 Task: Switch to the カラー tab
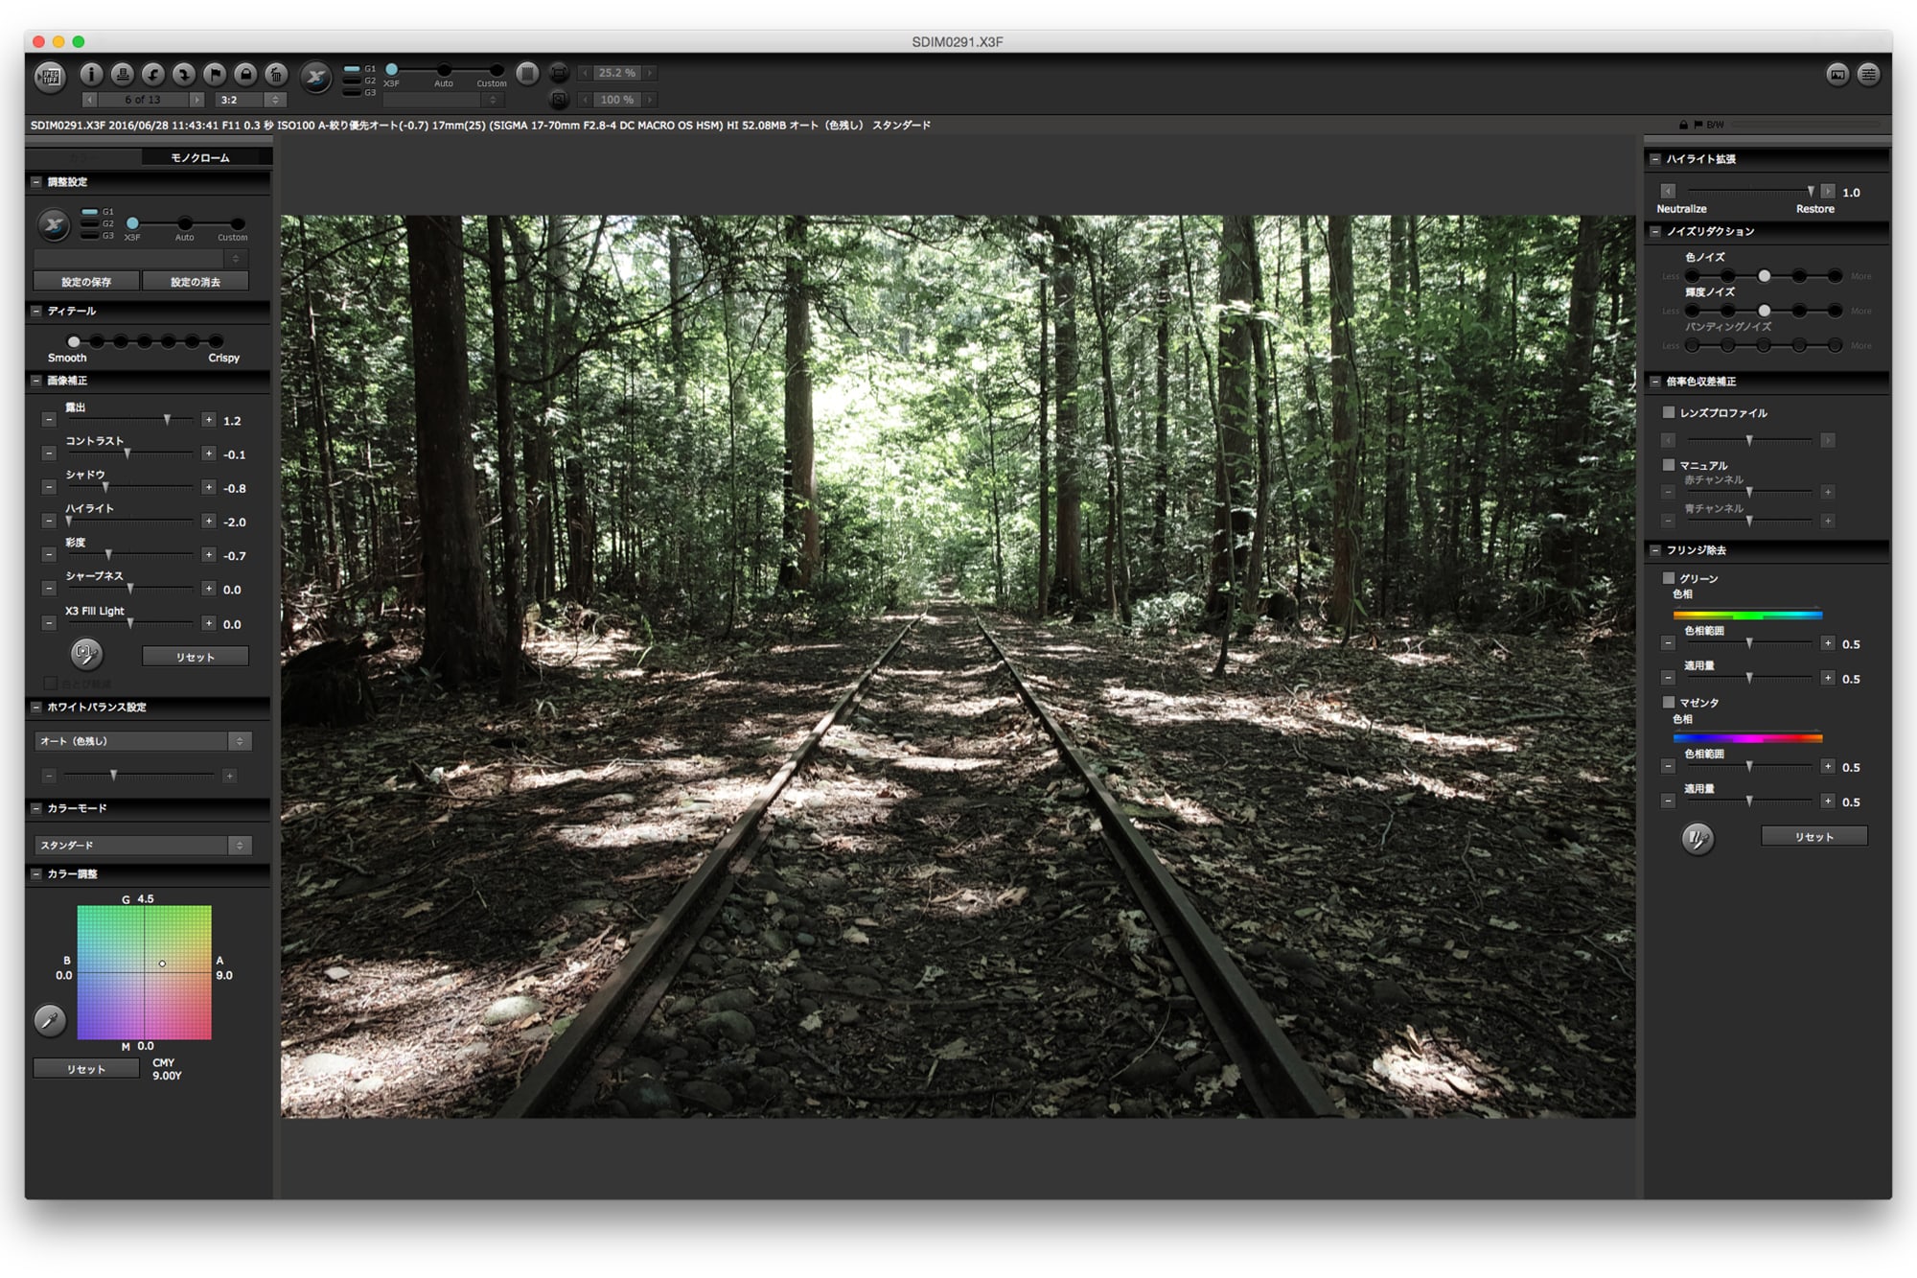click(84, 157)
